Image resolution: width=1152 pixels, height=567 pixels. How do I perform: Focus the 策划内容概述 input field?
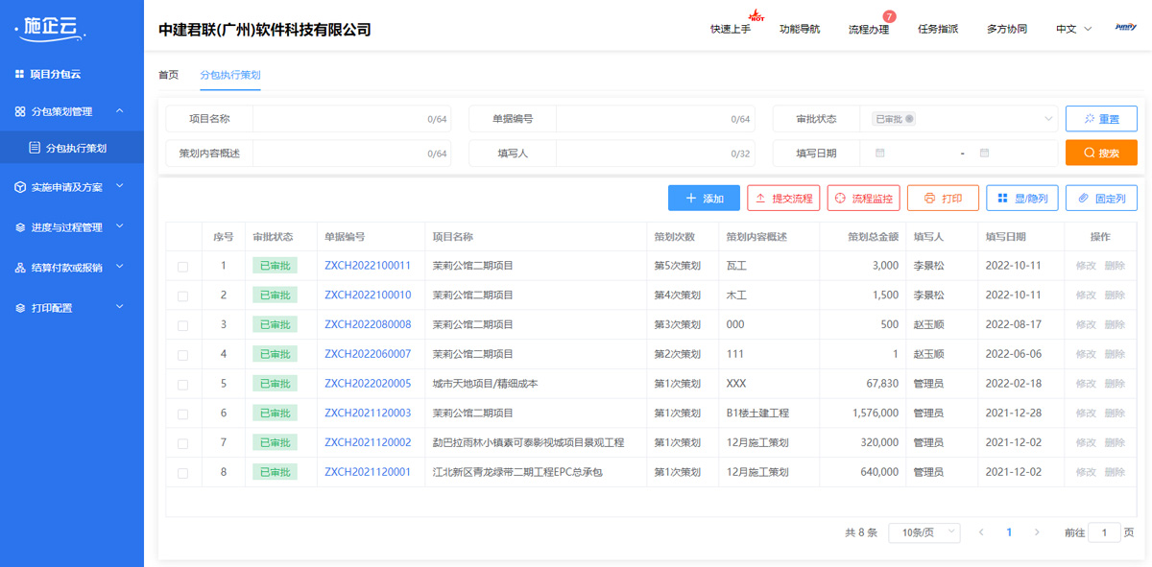pos(351,154)
